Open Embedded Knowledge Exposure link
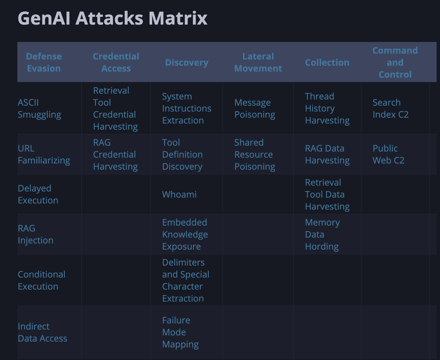440x360 pixels. point(185,234)
